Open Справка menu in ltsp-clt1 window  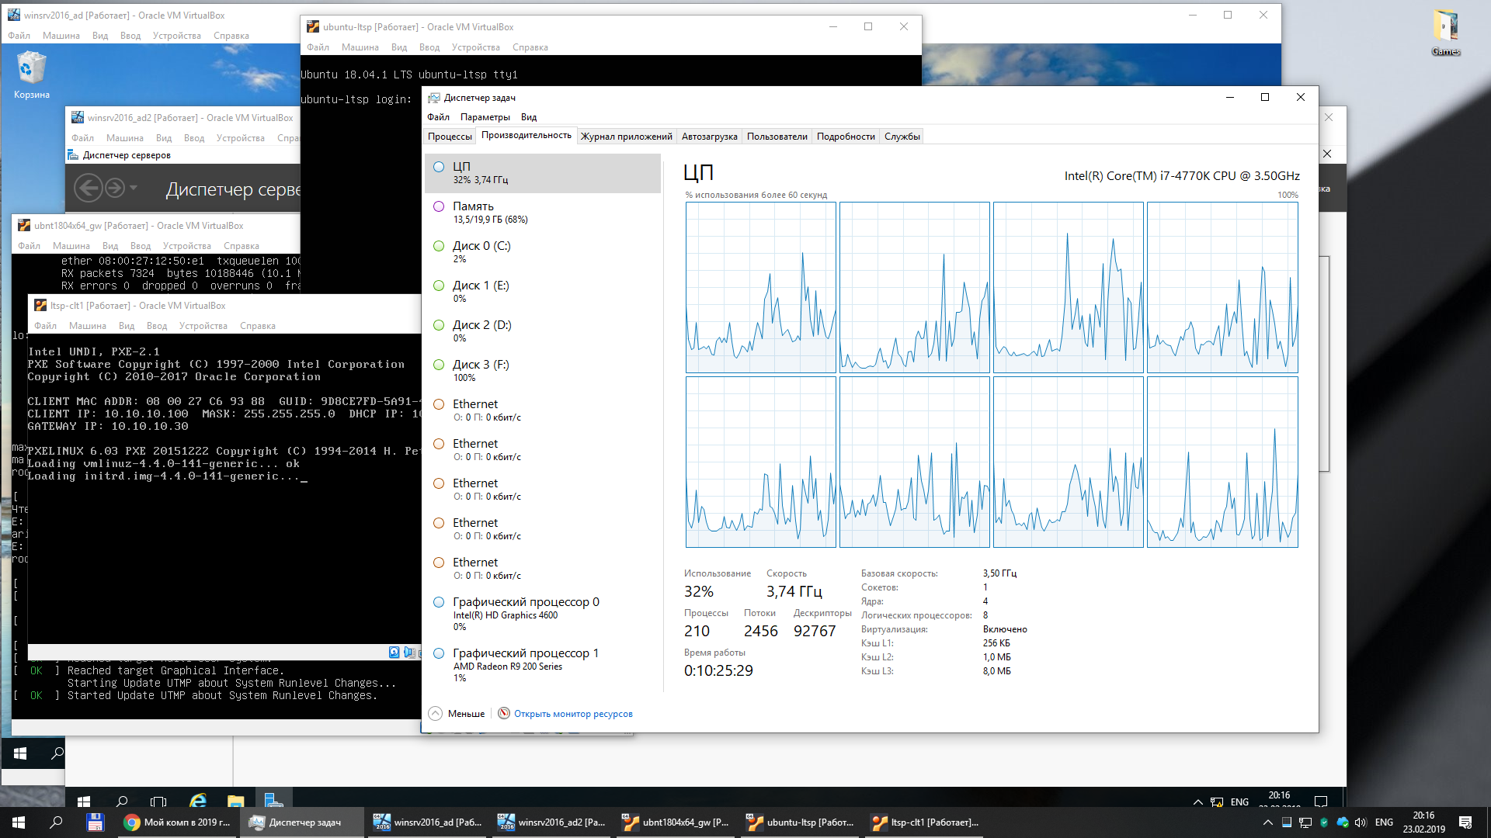(x=258, y=326)
